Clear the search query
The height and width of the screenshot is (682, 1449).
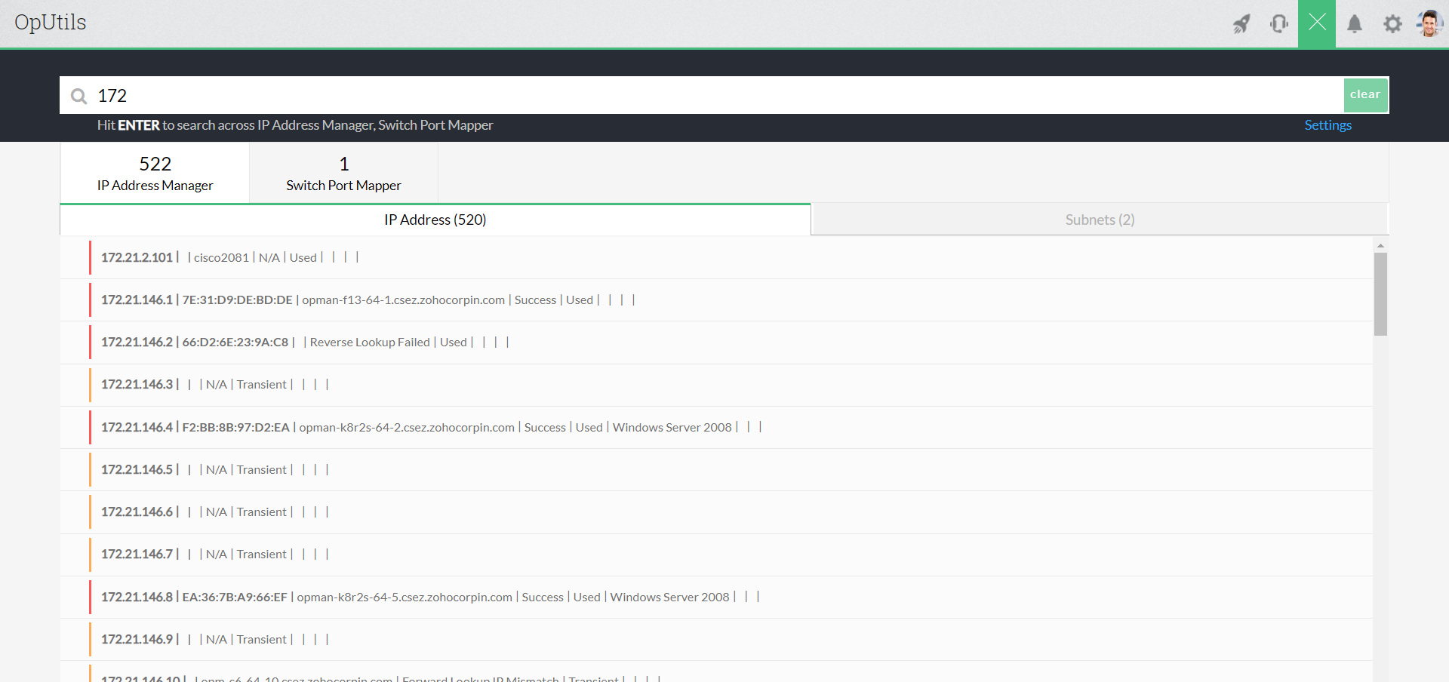click(1365, 95)
